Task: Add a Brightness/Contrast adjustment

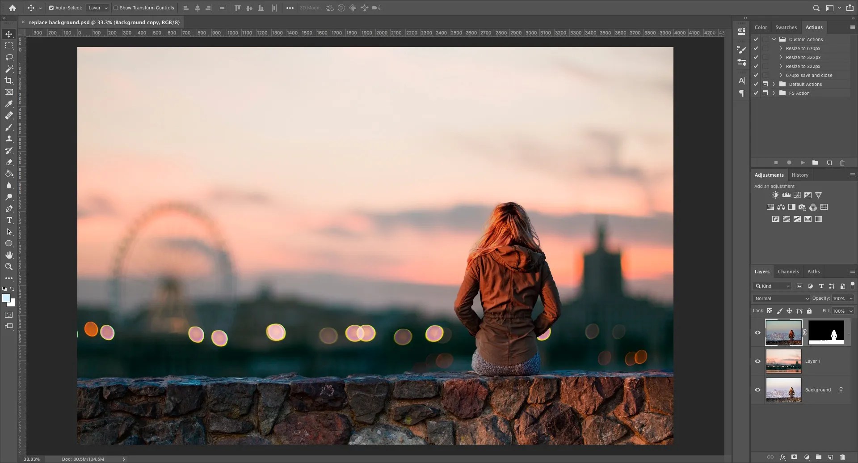Action: (775, 195)
